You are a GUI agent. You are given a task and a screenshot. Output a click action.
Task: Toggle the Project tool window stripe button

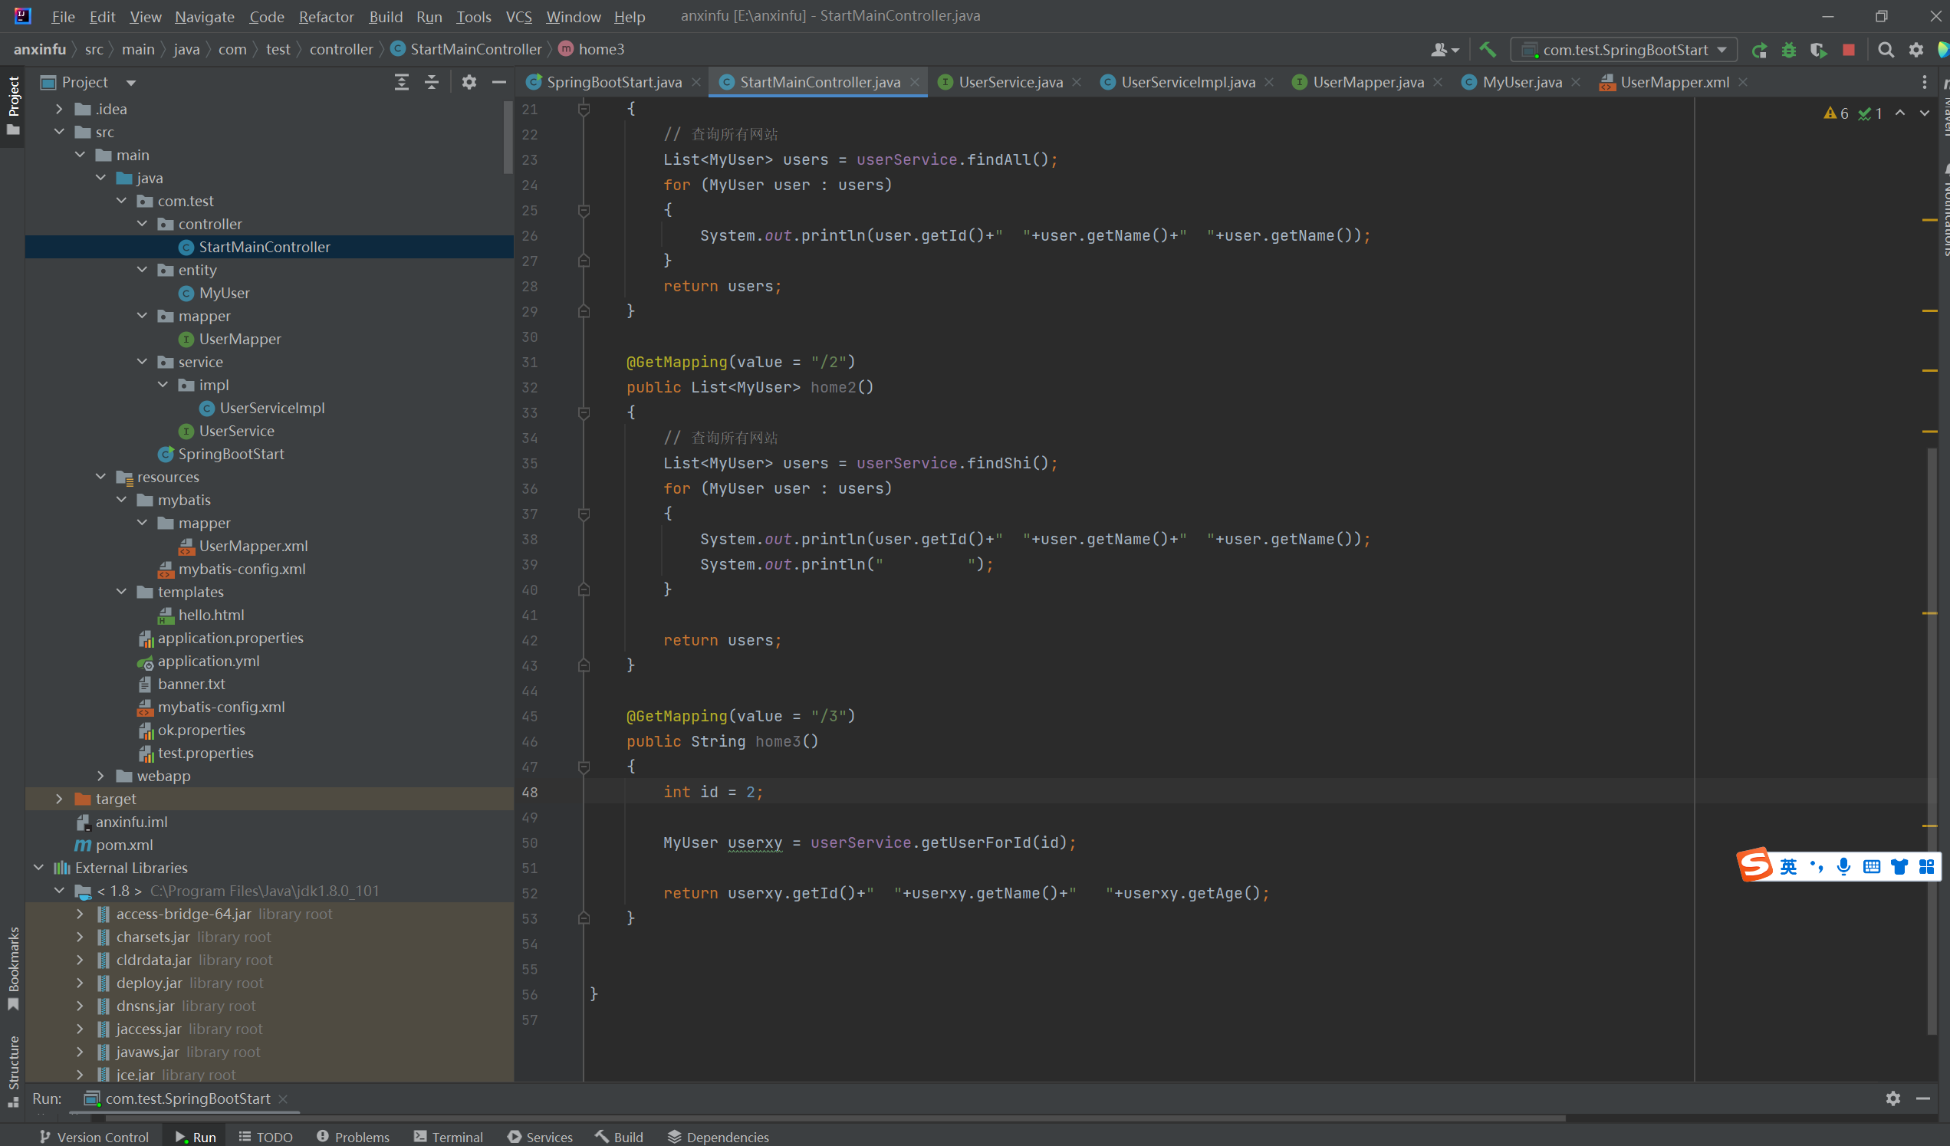13,104
